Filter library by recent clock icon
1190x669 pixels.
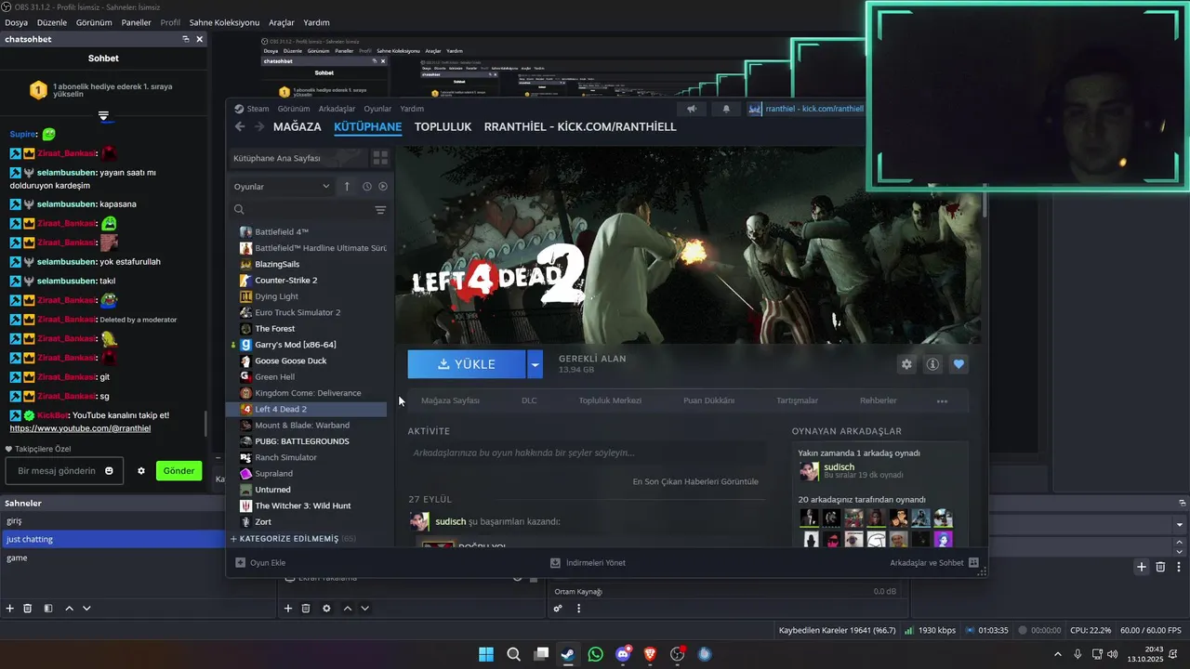click(367, 186)
